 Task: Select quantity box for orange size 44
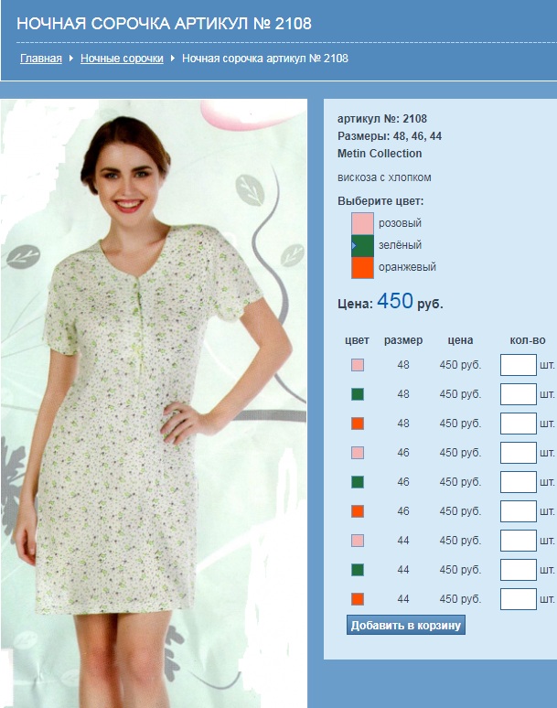[x=518, y=599]
